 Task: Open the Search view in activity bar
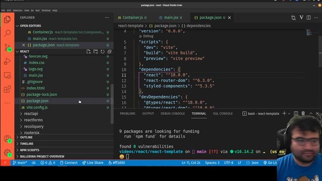tap(8, 33)
